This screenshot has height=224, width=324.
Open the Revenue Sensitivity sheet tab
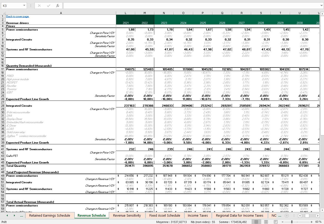[127, 216]
